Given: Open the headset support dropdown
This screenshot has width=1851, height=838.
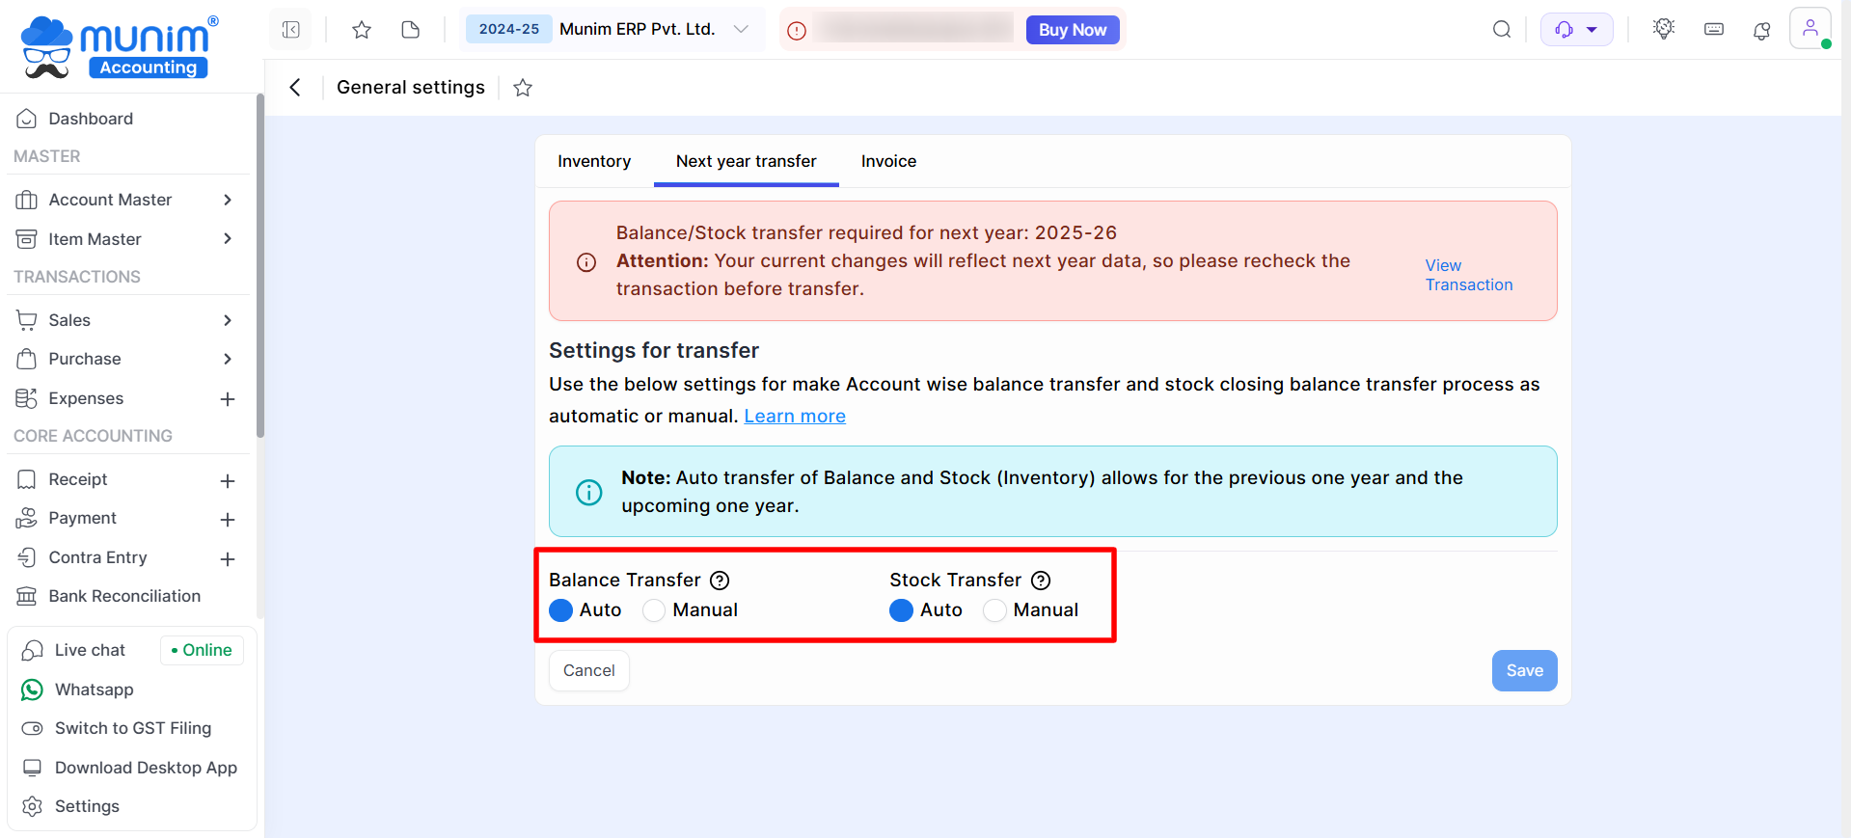Looking at the screenshot, I should click(x=1576, y=30).
